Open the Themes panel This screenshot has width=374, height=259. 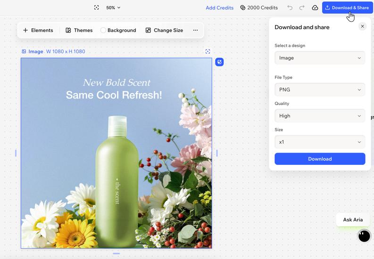(79, 30)
